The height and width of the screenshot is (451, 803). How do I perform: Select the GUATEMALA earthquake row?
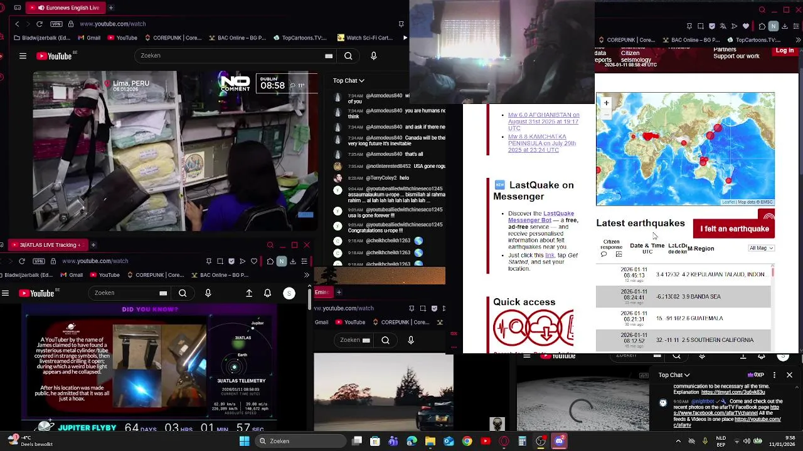click(683, 318)
